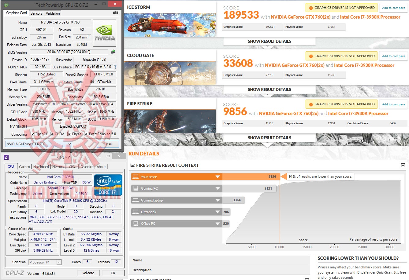
Task: Click the Core Speed value 4799.73 MHz
Action: [x=43, y=234]
